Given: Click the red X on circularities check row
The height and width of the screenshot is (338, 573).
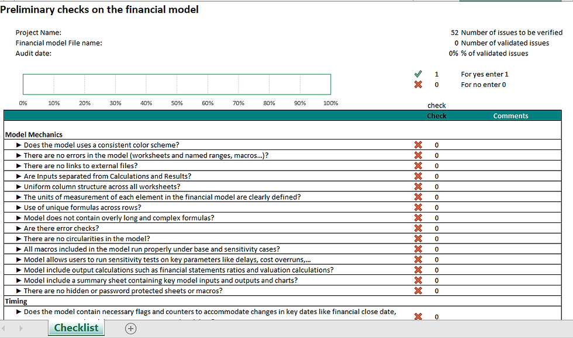Looking at the screenshot, I should point(418,239).
